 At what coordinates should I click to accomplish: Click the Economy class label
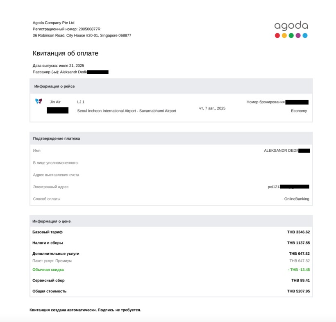[299, 111]
